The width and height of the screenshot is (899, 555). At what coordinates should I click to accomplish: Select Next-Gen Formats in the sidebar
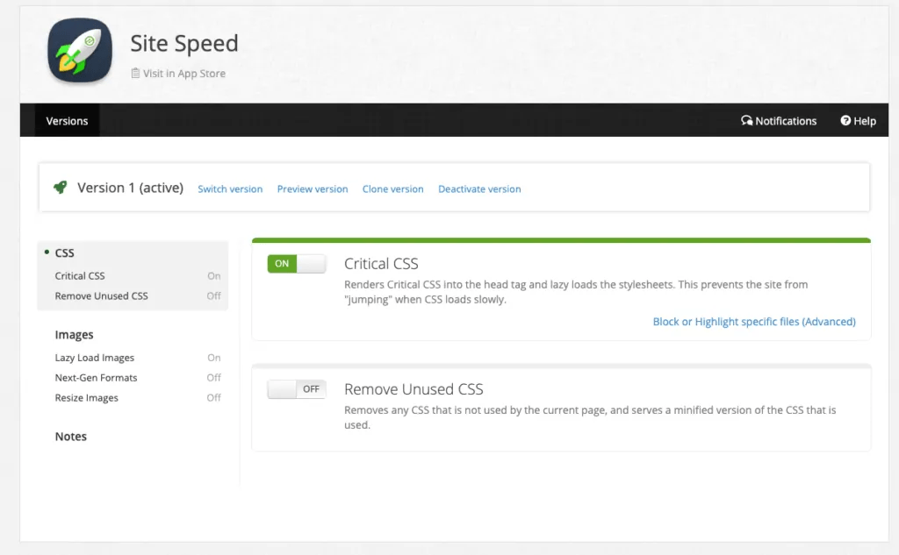[96, 377]
